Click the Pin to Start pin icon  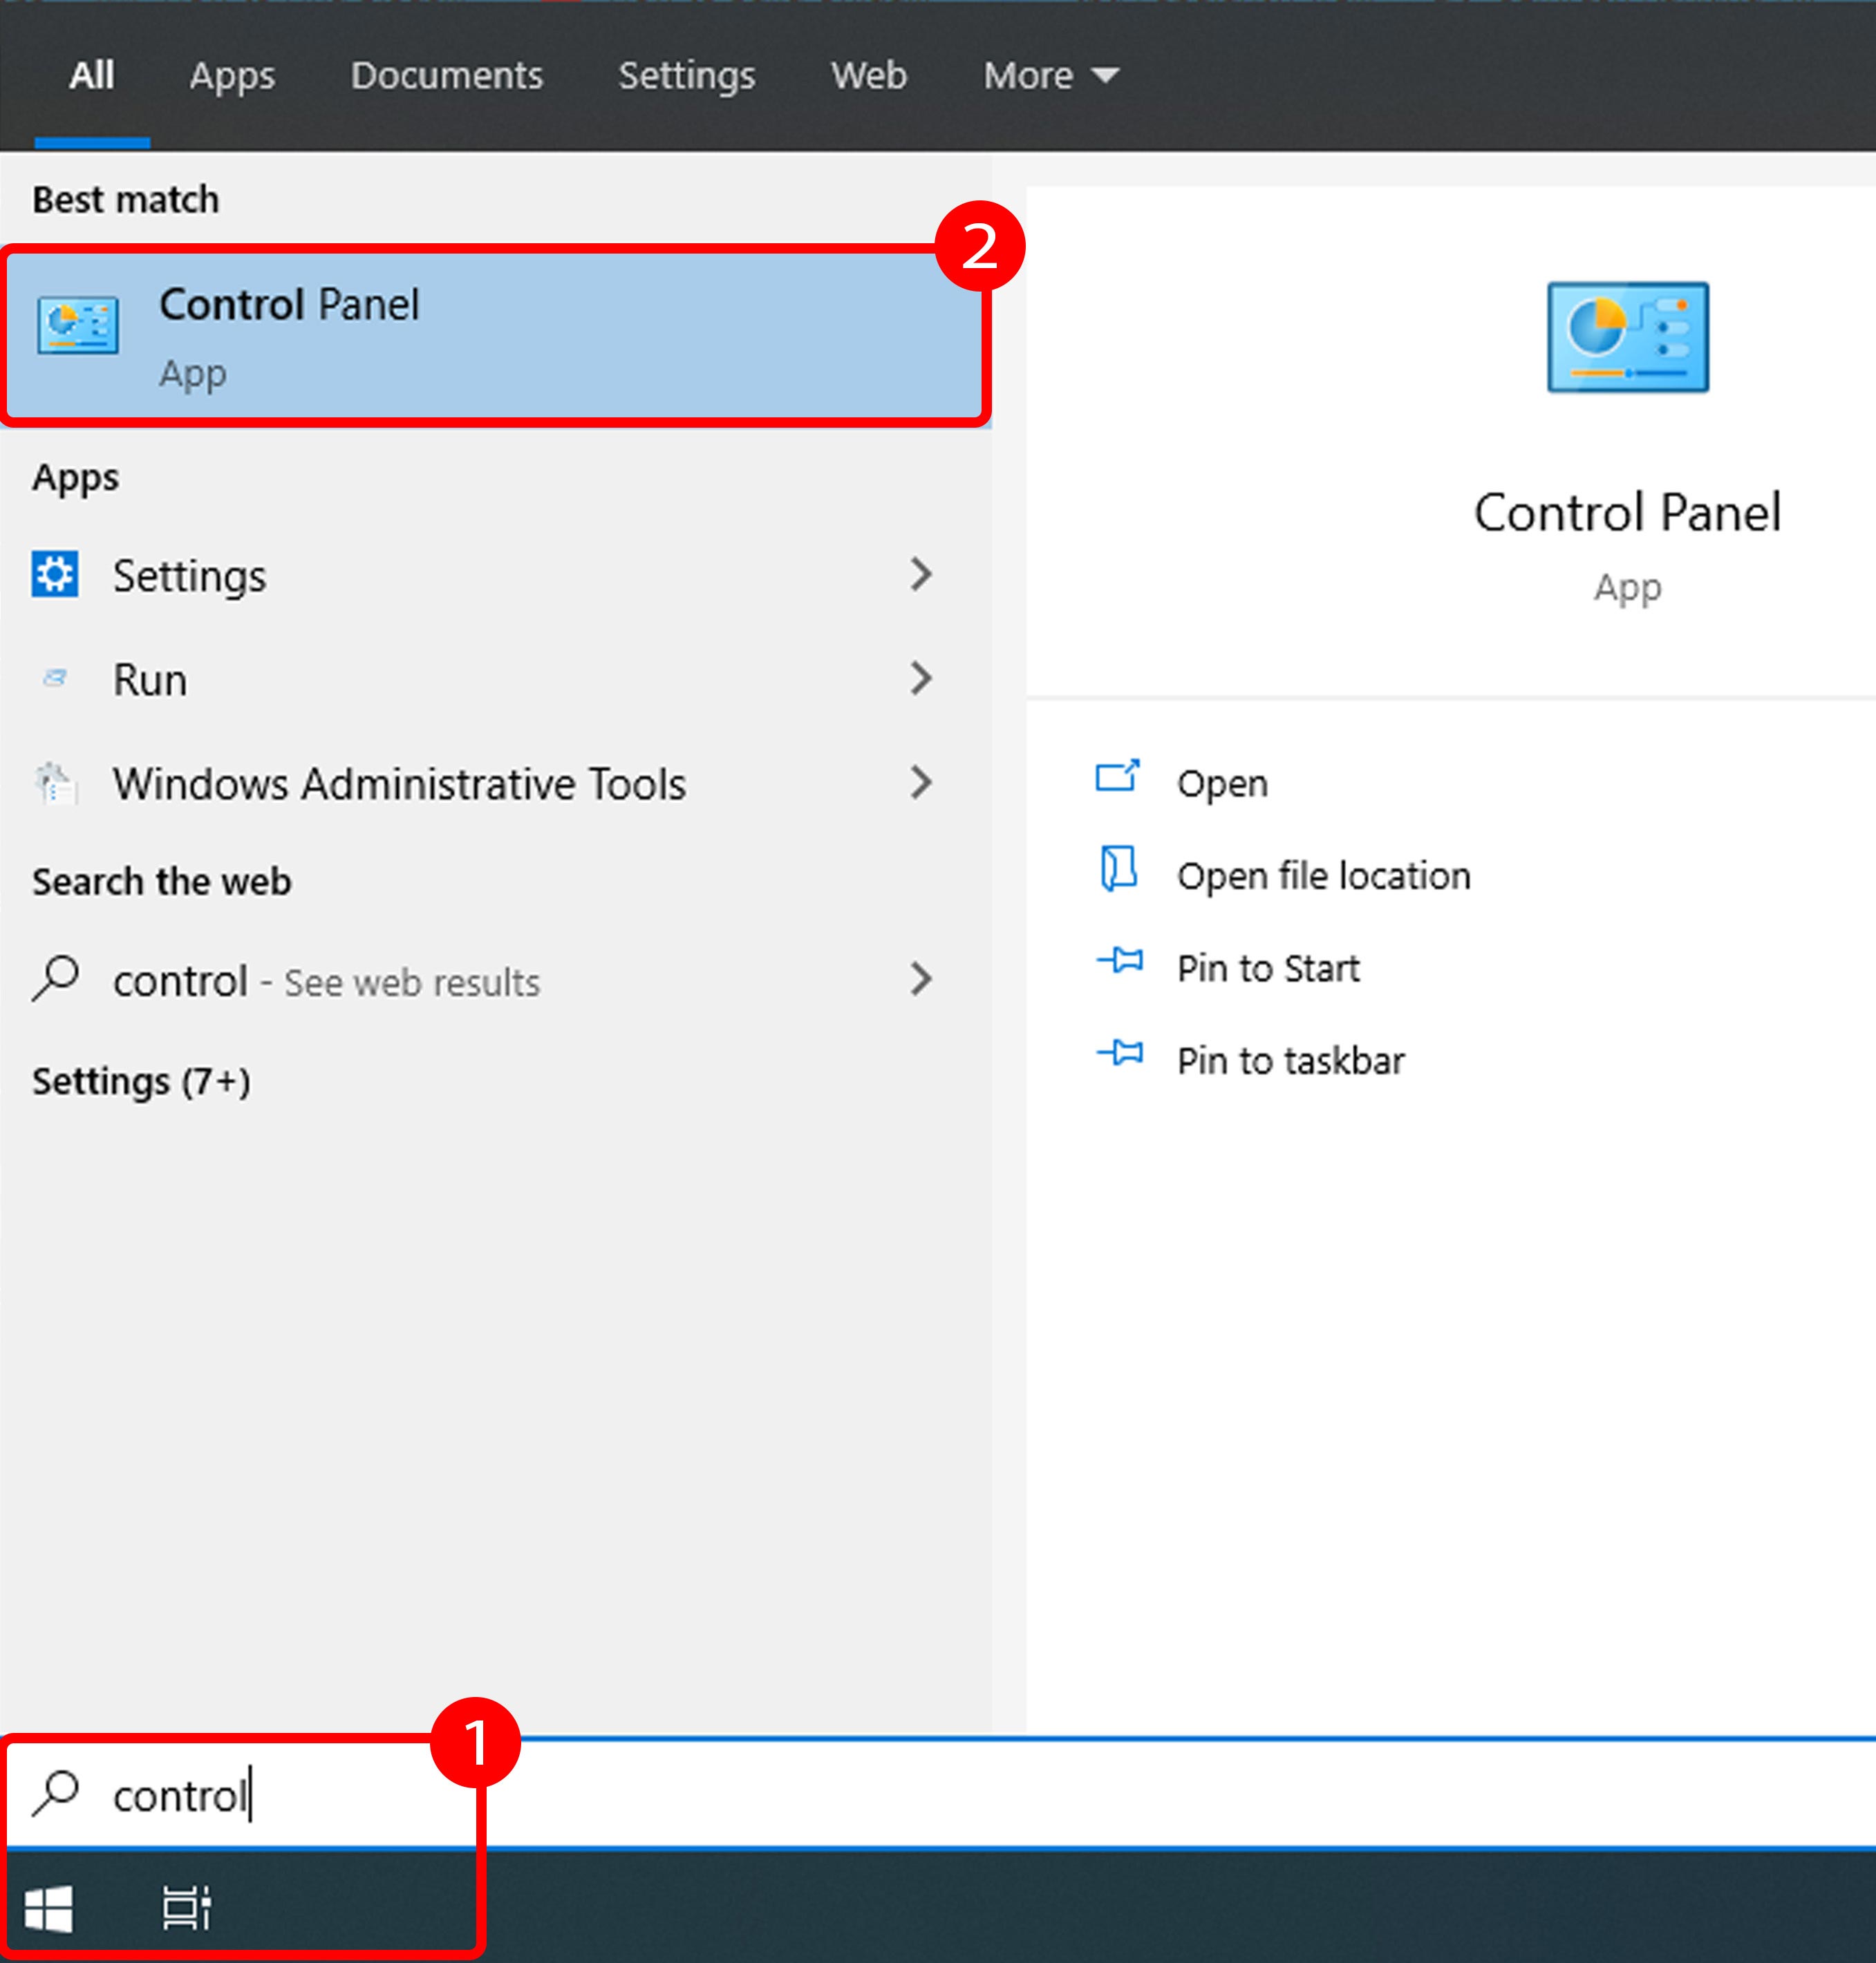coord(1119,962)
